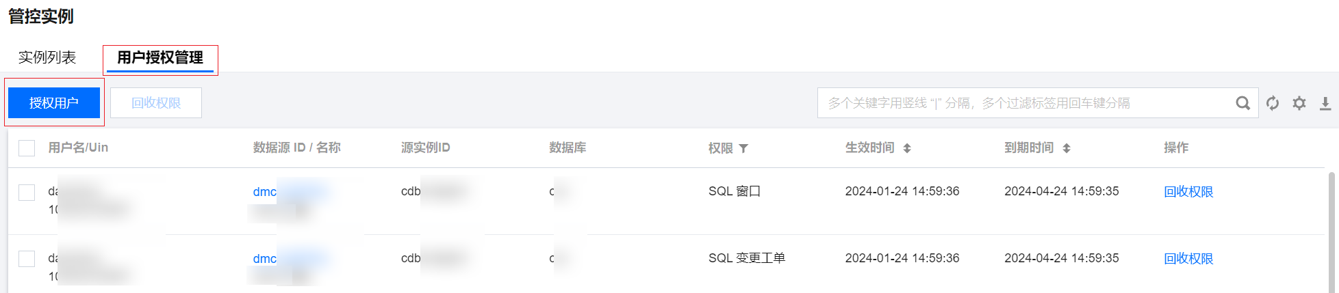Check the SQL 窗口 row checkbox
This screenshot has height=293, width=1339.
(27, 193)
